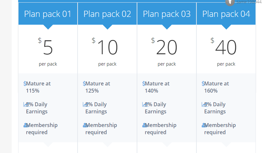Image resolution: width=262 pixels, height=153 pixels.
Task: Click dollar icon beside Mature at 160%
Action: [203, 83]
